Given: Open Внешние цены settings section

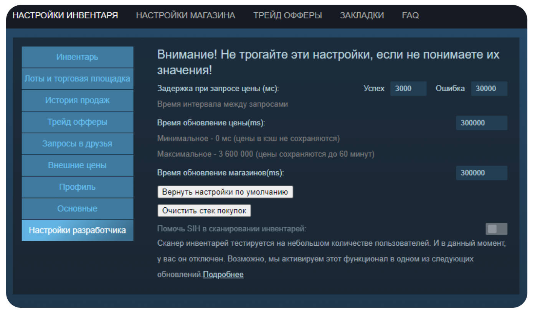Looking at the screenshot, I should (78, 166).
